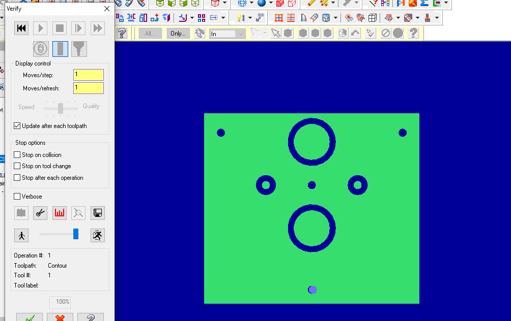Viewport: 511px width, 321px height.
Task: Disable Update after each toolpath
Action: [x=17, y=125]
